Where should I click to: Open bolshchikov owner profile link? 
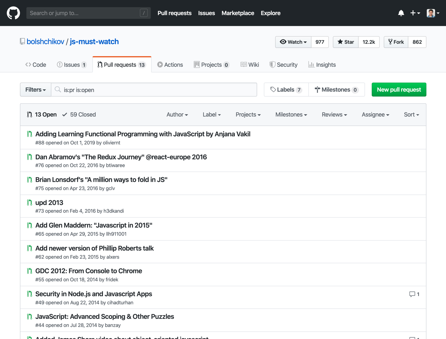(x=45, y=41)
